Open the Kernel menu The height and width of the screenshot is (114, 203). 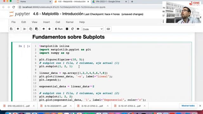70,22
